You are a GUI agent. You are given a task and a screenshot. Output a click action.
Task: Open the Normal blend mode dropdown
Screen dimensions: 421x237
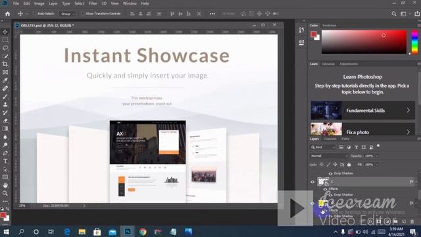[329, 156]
